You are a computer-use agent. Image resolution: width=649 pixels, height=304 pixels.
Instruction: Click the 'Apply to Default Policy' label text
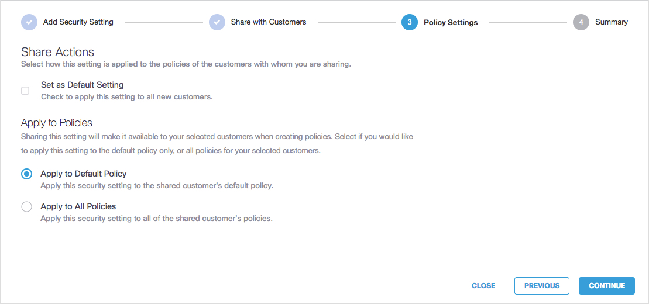(84, 174)
